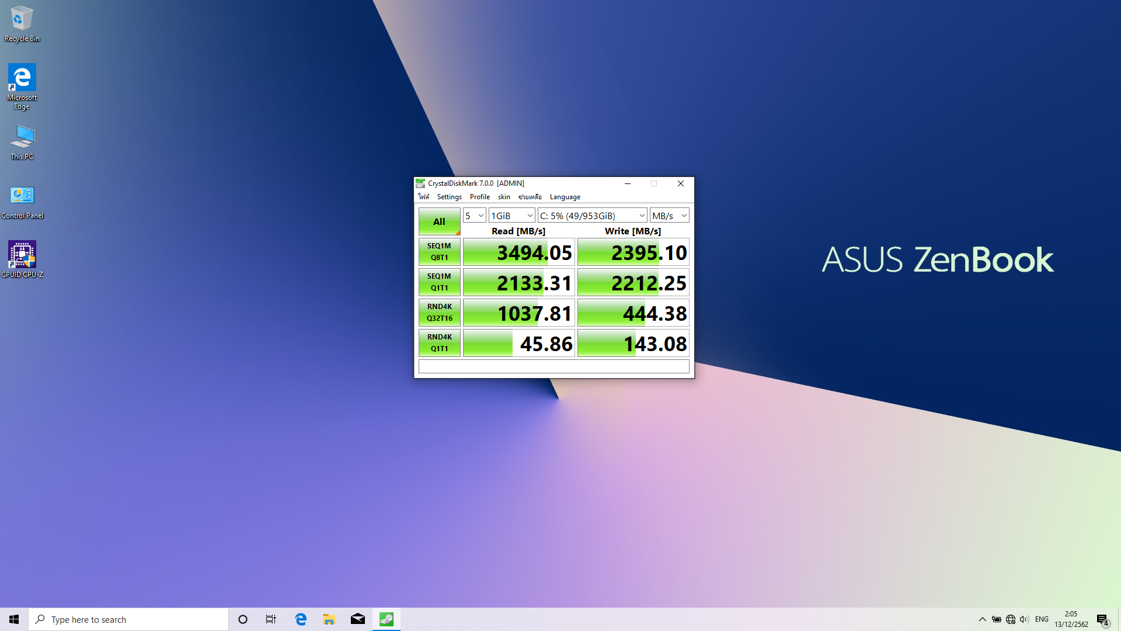
Task: Open the ไฟล์ (File) menu
Action: (x=424, y=197)
